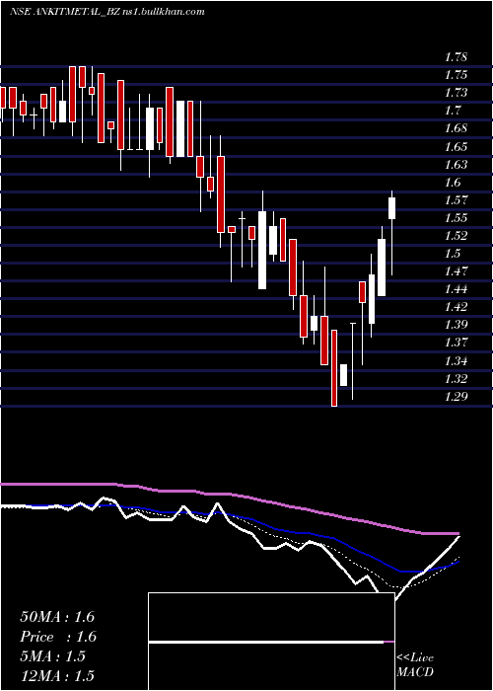Image resolution: width=493 pixels, height=691 pixels.
Task: Click the 1.5 price axis label
Action: (x=453, y=254)
